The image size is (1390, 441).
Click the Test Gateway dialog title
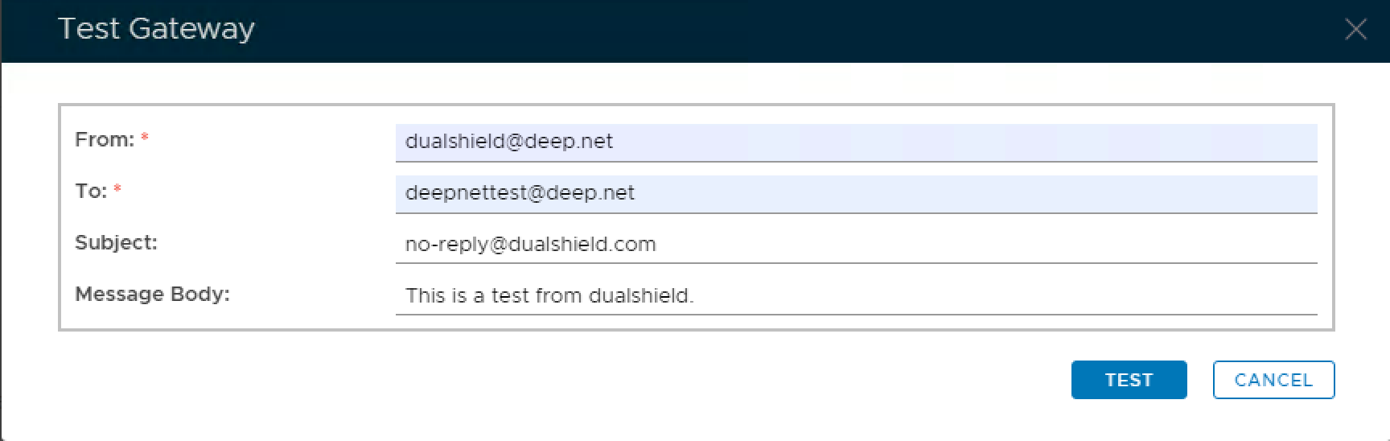pyautogui.click(x=156, y=29)
